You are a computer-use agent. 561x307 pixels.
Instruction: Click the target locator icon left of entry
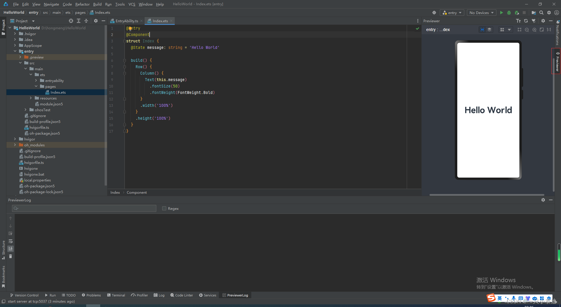click(x=434, y=13)
